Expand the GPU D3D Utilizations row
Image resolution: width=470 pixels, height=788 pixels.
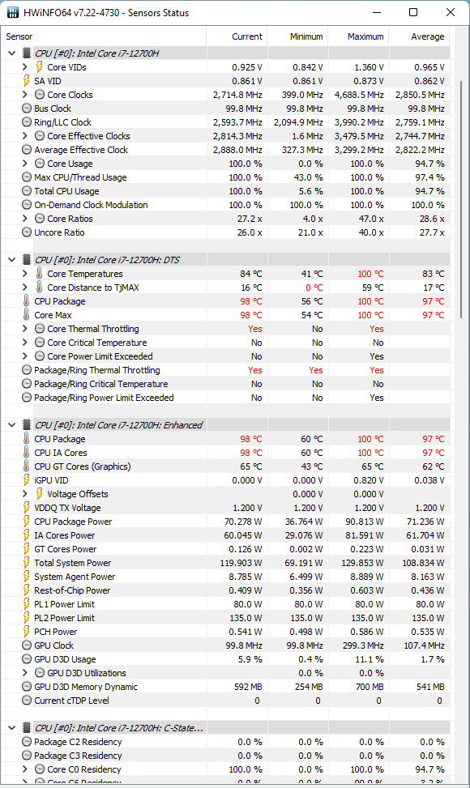(24, 673)
